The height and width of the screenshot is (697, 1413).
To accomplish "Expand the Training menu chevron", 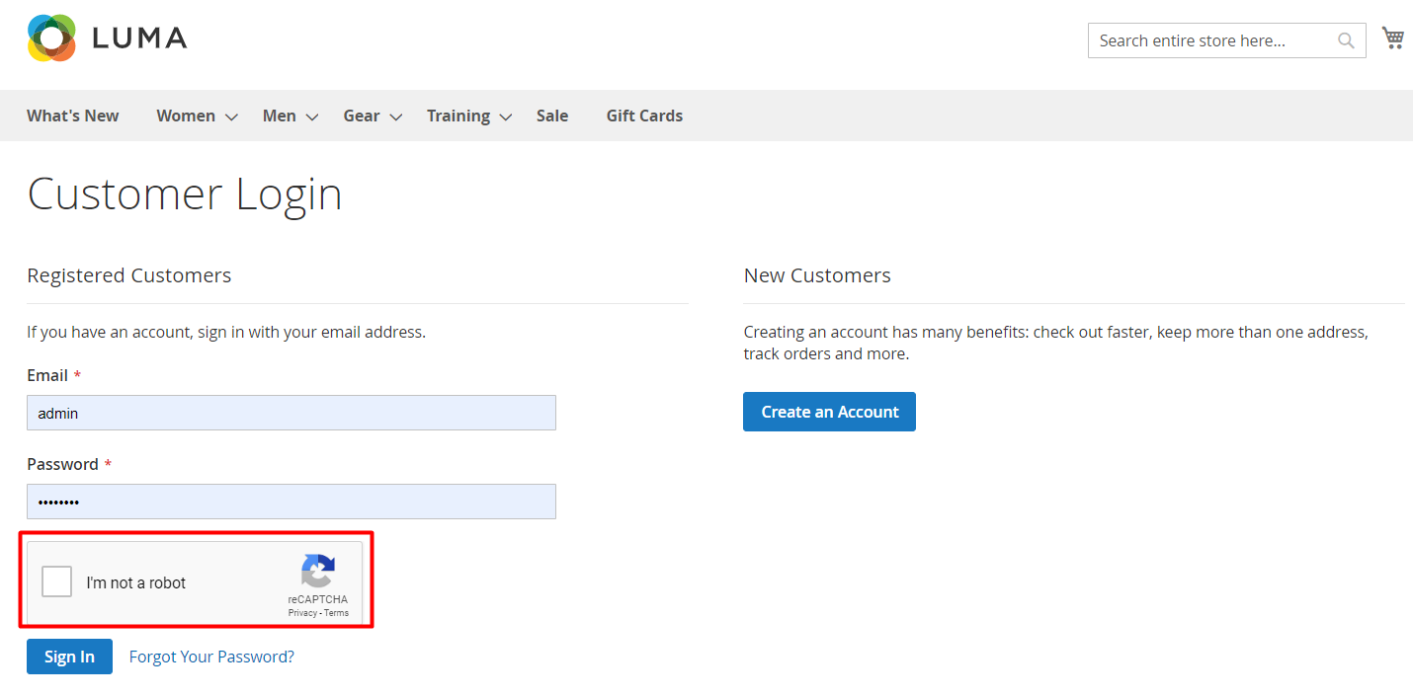I will [506, 117].
